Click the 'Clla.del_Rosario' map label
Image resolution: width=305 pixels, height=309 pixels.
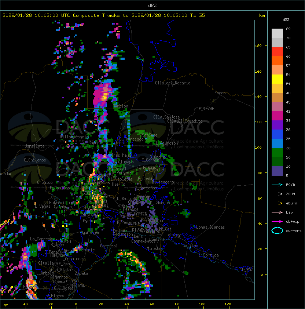(x=173, y=83)
